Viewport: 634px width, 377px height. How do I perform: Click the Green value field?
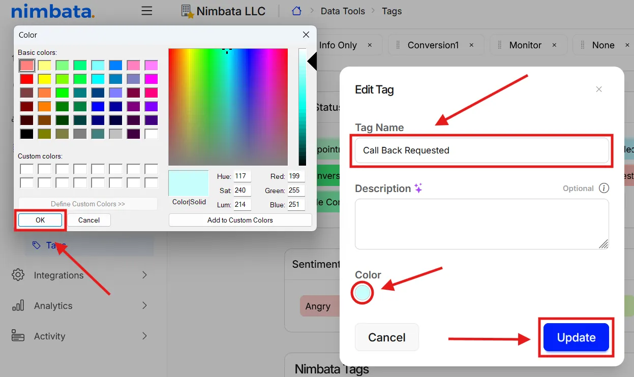pos(296,191)
